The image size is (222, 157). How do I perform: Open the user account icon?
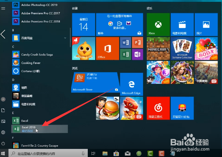[x=3, y=99]
